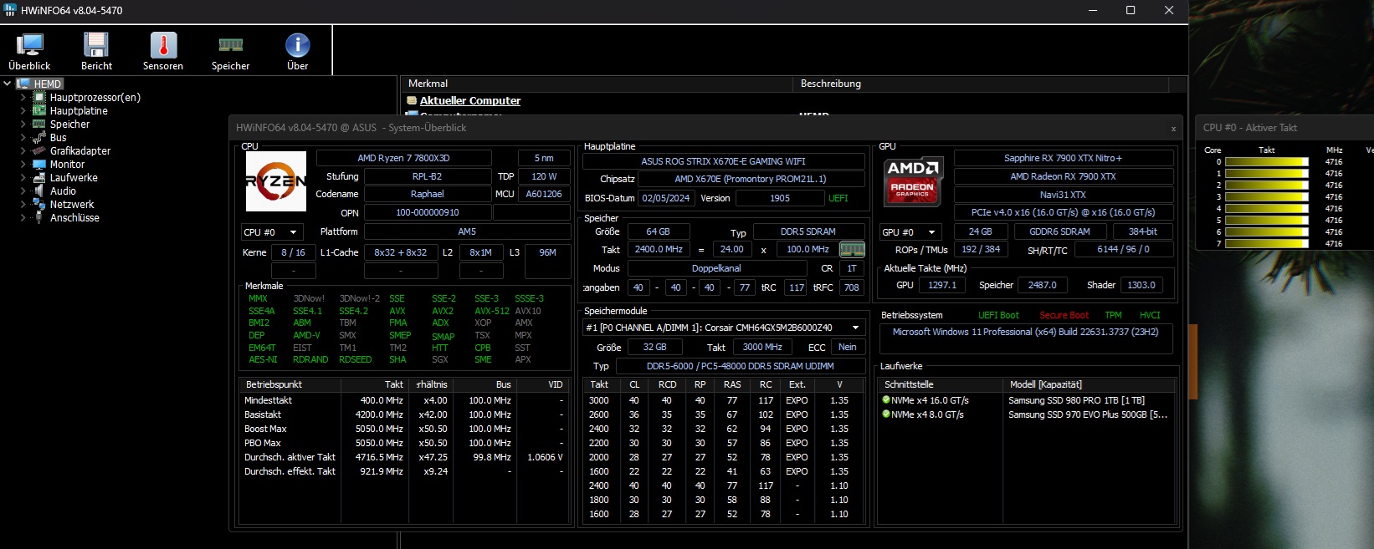Click the Schnittstelle column header in Laufwerke
Screen dimensions: 1374x549
pos(941,385)
